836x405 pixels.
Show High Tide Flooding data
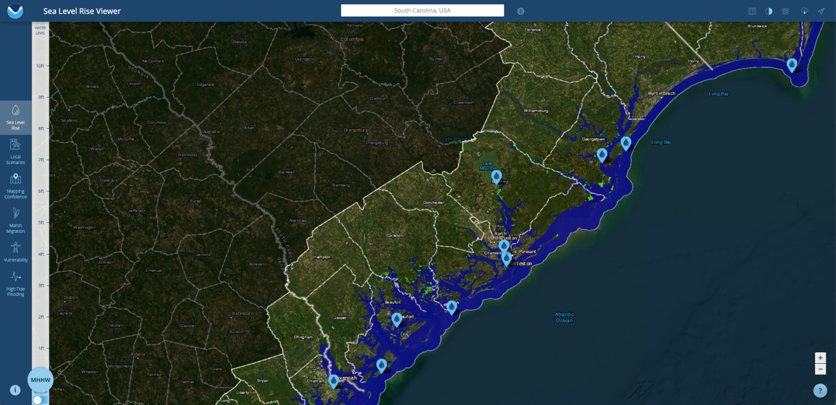click(16, 284)
